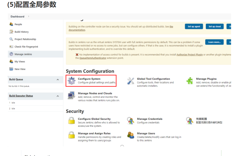Open the Build Executor Status link
The image size is (244, 156).
pyautogui.click(x=21, y=96)
